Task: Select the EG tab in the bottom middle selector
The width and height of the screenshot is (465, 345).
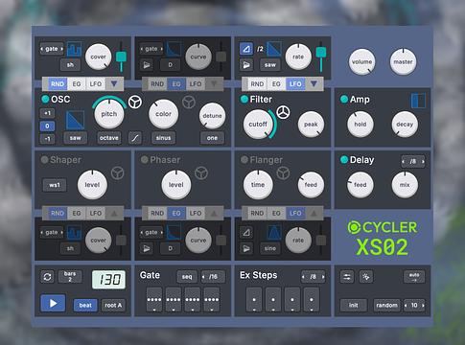Action: [x=176, y=213]
